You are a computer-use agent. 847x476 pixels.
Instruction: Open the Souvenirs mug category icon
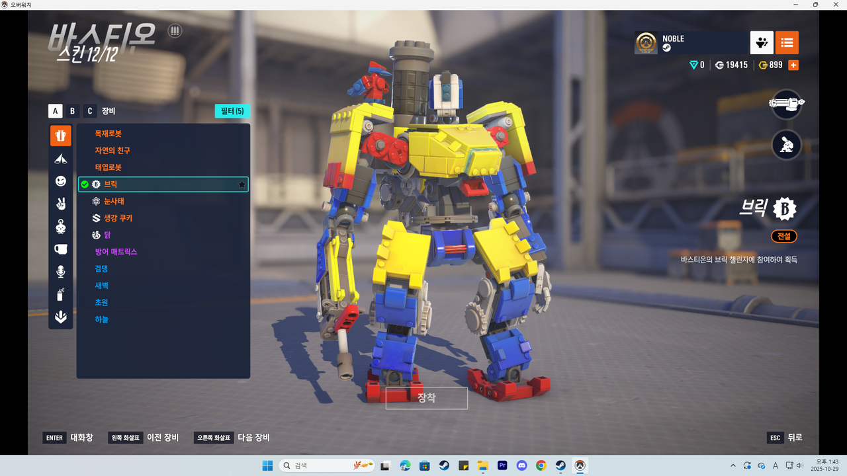(61, 249)
